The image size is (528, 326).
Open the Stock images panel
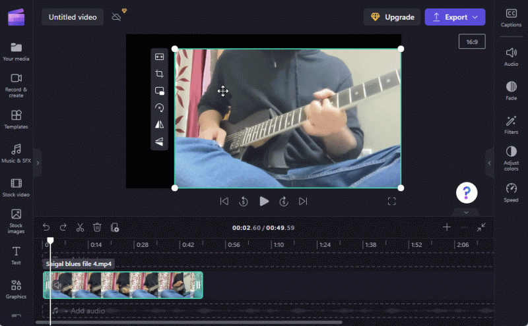click(16, 221)
